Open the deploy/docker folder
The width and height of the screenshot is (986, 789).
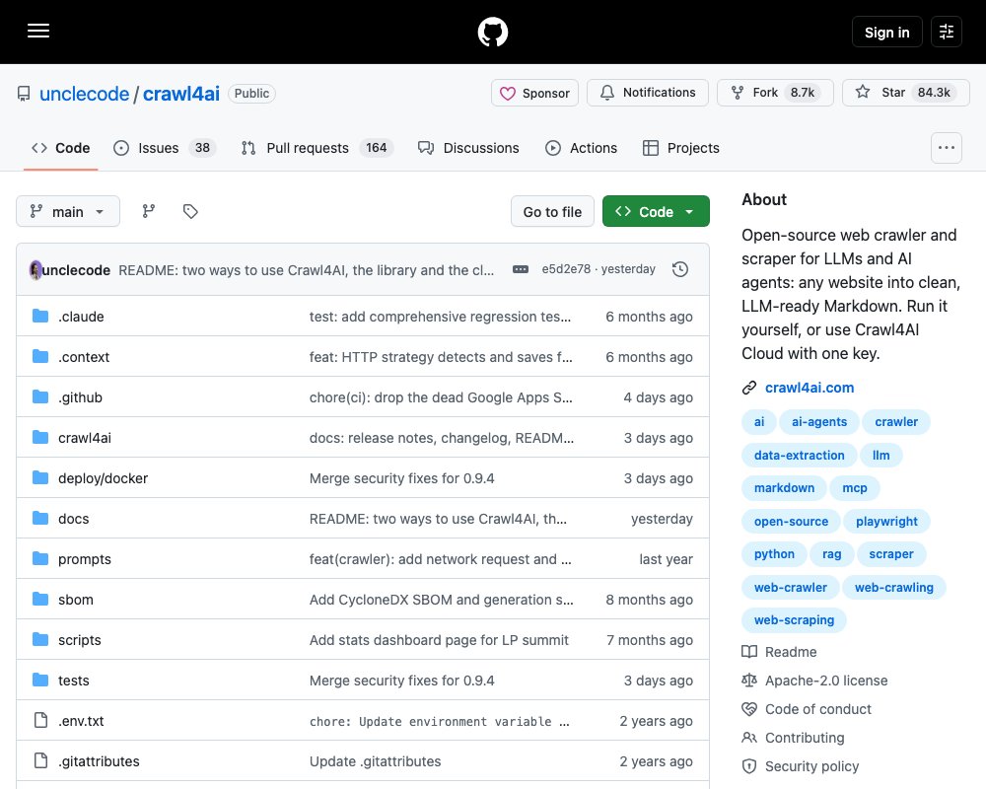(104, 478)
